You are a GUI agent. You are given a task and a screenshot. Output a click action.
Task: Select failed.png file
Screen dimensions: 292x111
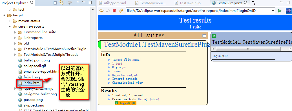point(32,77)
